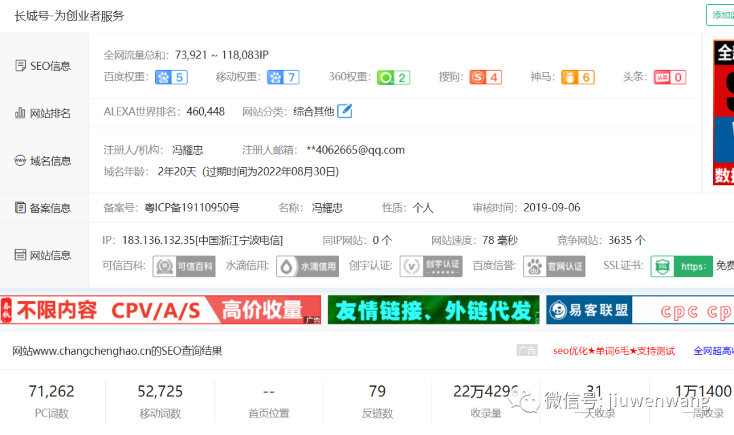Open the 可信百科 certification badge
Viewport: 734px width, 435px height.
pyautogui.click(x=184, y=266)
